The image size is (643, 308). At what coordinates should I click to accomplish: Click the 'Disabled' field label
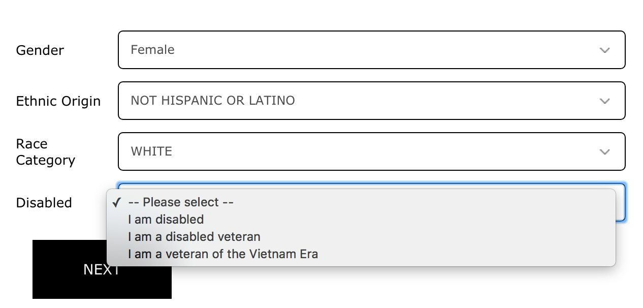click(44, 203)
